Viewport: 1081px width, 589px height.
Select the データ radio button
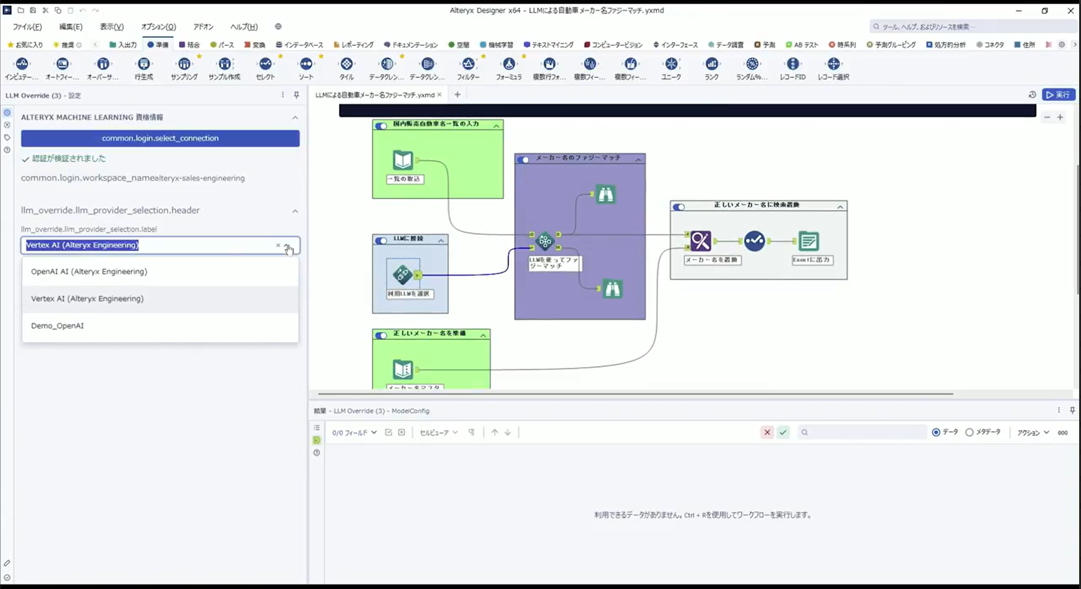[936, 432]
